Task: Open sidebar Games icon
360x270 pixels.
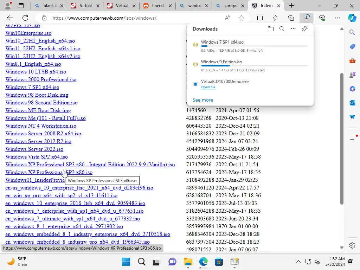Action: [352, 75]
